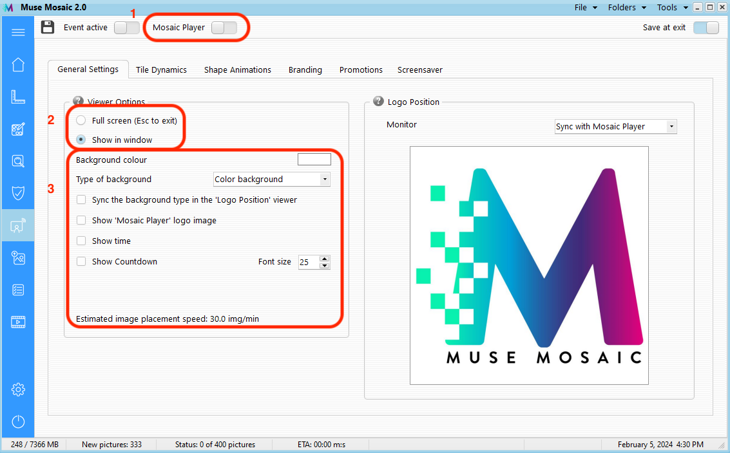Screen dimensions: 730x453
Task: Toggle the Event active switch
Action: click(x=127, y=28)
